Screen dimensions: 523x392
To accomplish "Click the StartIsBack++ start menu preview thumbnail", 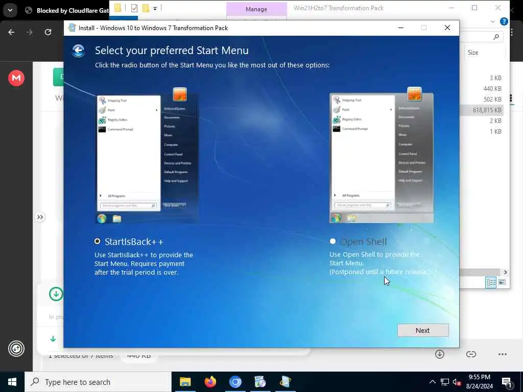I will click(x=147, y=155).
